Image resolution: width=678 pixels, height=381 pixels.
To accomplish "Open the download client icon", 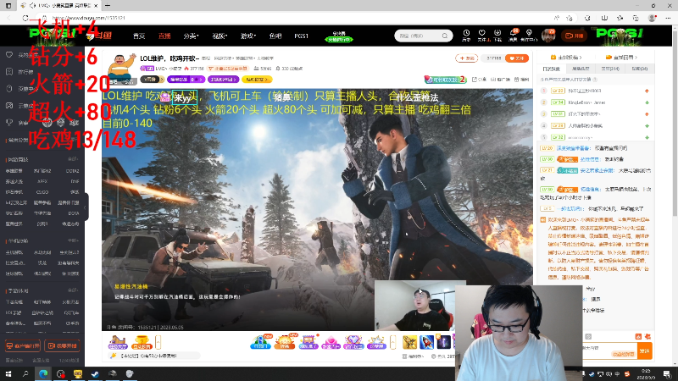I will 497,36.
